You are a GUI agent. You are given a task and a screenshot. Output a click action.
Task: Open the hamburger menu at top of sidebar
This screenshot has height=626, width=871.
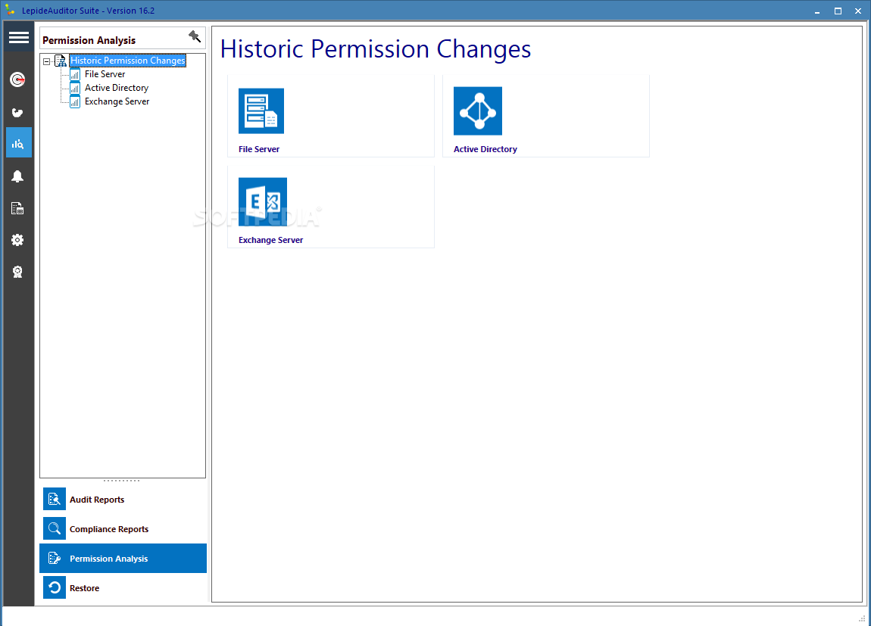click(x=18, y=37)
